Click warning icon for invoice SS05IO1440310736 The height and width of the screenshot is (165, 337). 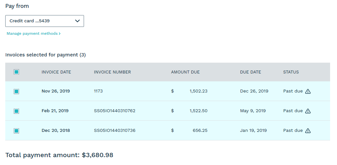[308, 131]
